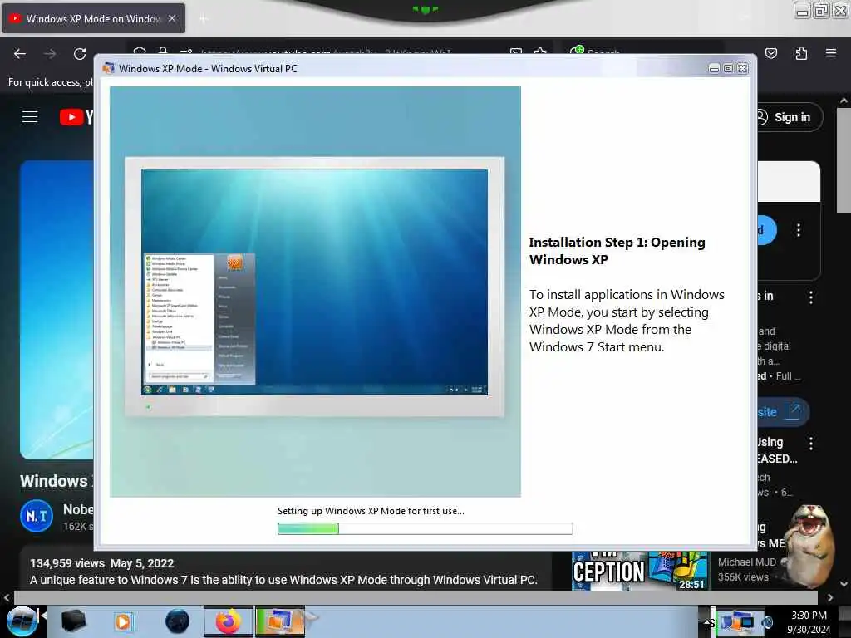The height and width of the screenshot is (638, 851).
Task: Open the CEPTION video thumbnail
Action: click(x=641, y=571)
